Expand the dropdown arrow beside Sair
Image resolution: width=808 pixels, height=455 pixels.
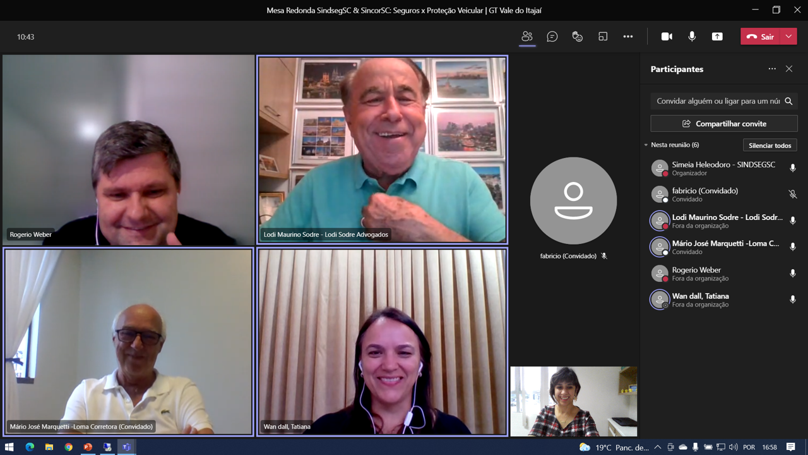788,37
